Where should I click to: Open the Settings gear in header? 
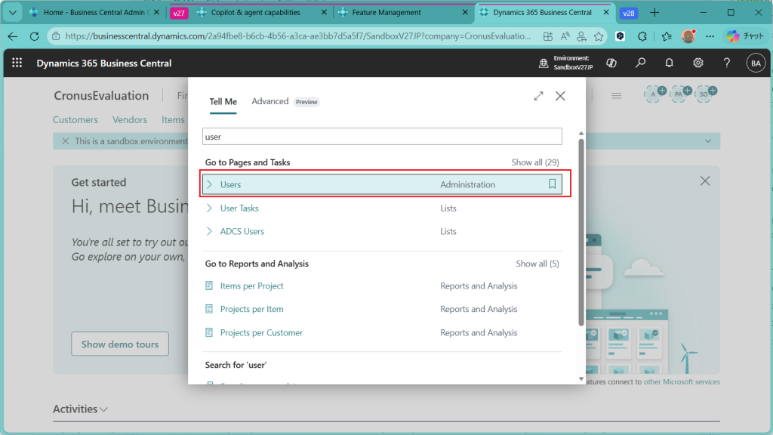pos(698,63)
